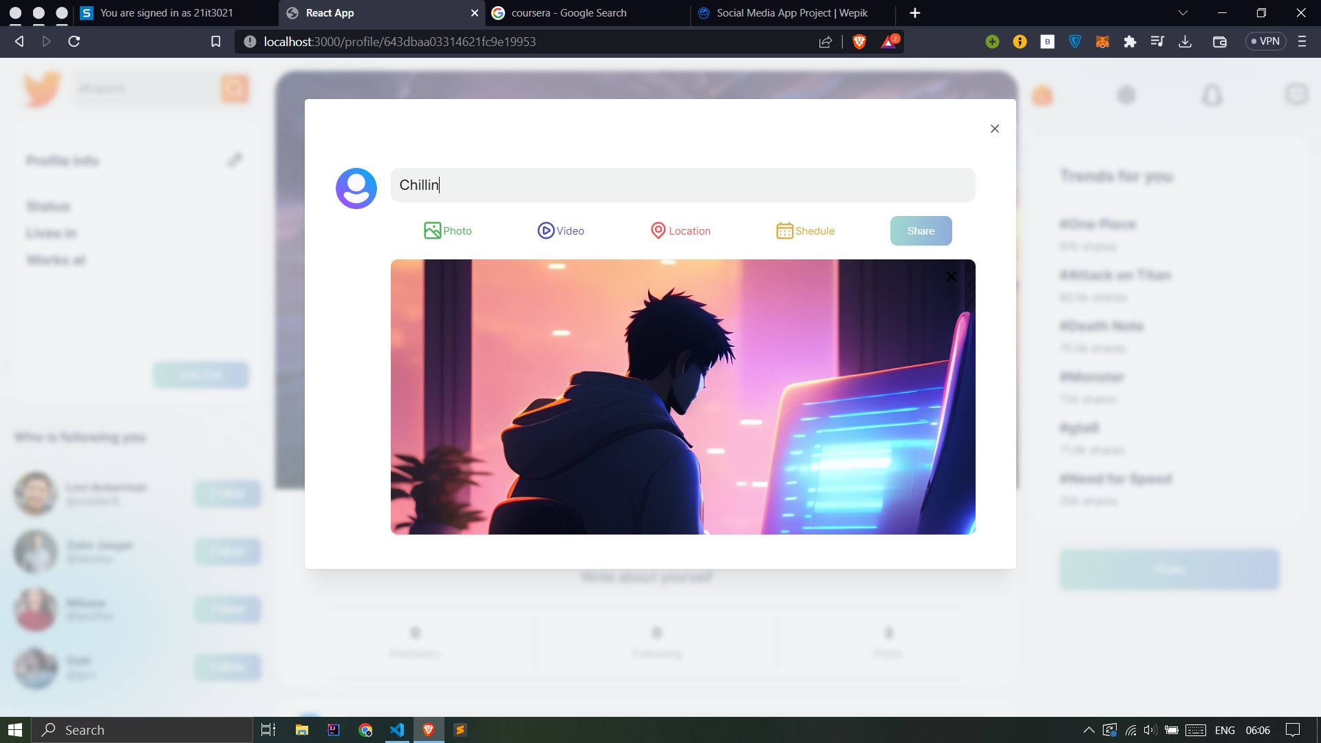The width and height of the screenshot is (1321, 743).
Task: Open the Brave Wallet icon
Action: point(1219,41)
